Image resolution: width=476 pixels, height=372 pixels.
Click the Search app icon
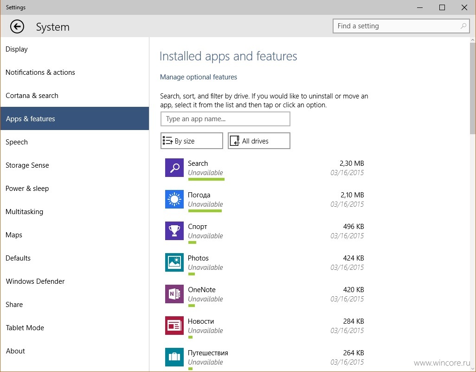click(174, 168)
